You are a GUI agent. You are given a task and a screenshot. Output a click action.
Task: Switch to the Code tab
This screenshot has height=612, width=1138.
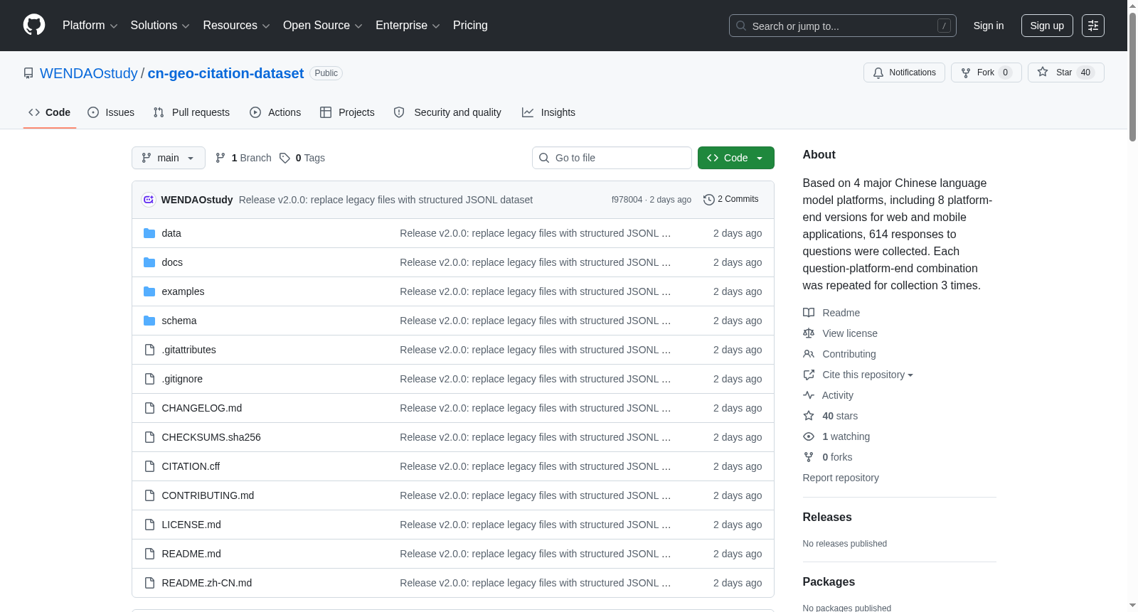(x=50, y=112)
